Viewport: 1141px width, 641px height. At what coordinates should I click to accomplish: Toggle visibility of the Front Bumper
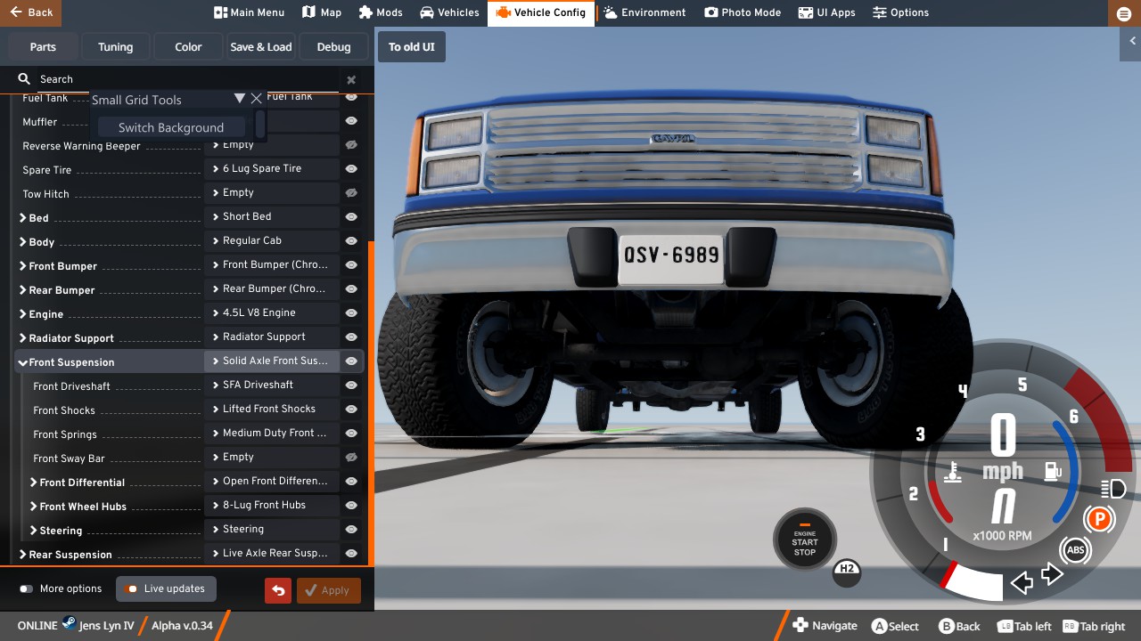351,264
